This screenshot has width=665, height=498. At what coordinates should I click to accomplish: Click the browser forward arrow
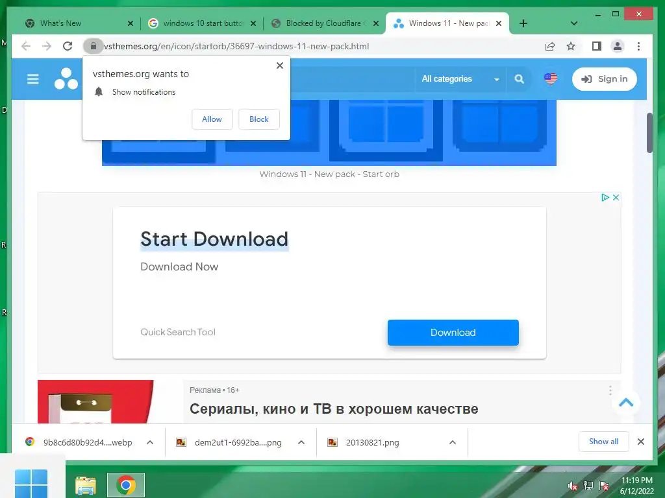click(47, 46)
